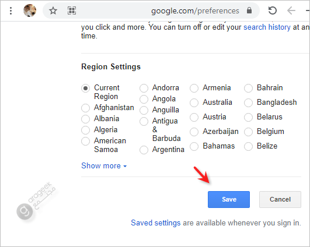The width and height of the screenshot is (310, 247).
Task: Reload the page with refresh icon
Action: coord(273,10)
